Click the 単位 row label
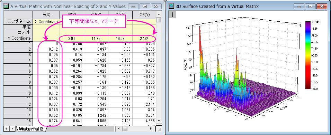 click(18, 27)
